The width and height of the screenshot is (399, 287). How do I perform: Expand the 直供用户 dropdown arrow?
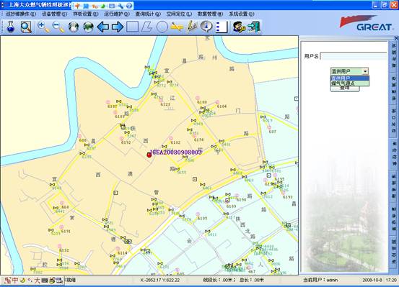[x=365, y=71]
